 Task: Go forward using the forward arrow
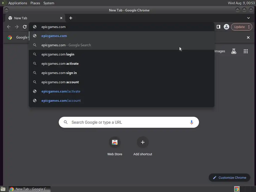coord(17,27)
